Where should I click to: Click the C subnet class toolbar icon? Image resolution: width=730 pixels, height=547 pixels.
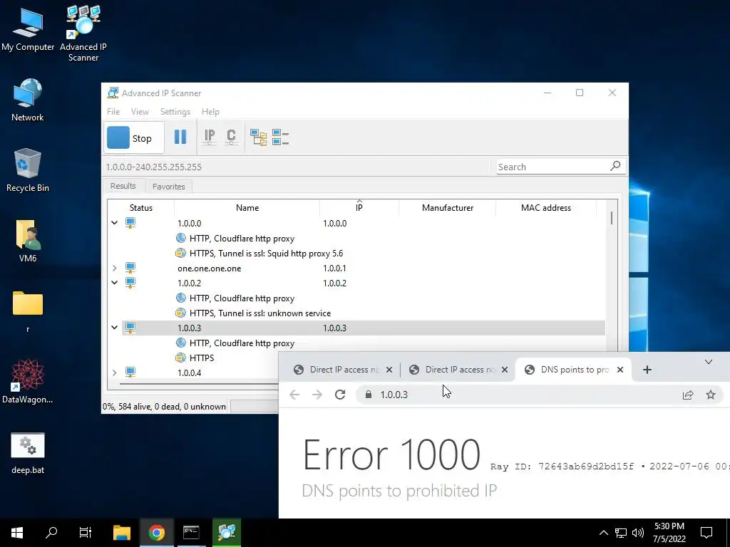231,137
